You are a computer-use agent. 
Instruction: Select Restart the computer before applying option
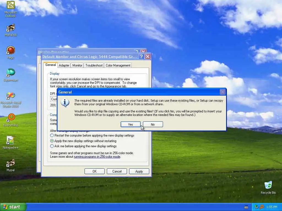click(92, 135)
